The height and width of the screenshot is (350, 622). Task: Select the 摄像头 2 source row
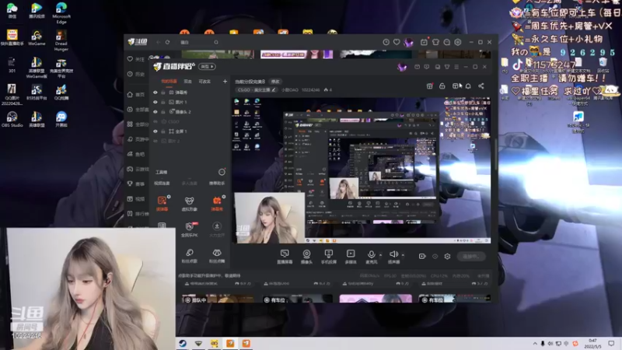(190, 112)
